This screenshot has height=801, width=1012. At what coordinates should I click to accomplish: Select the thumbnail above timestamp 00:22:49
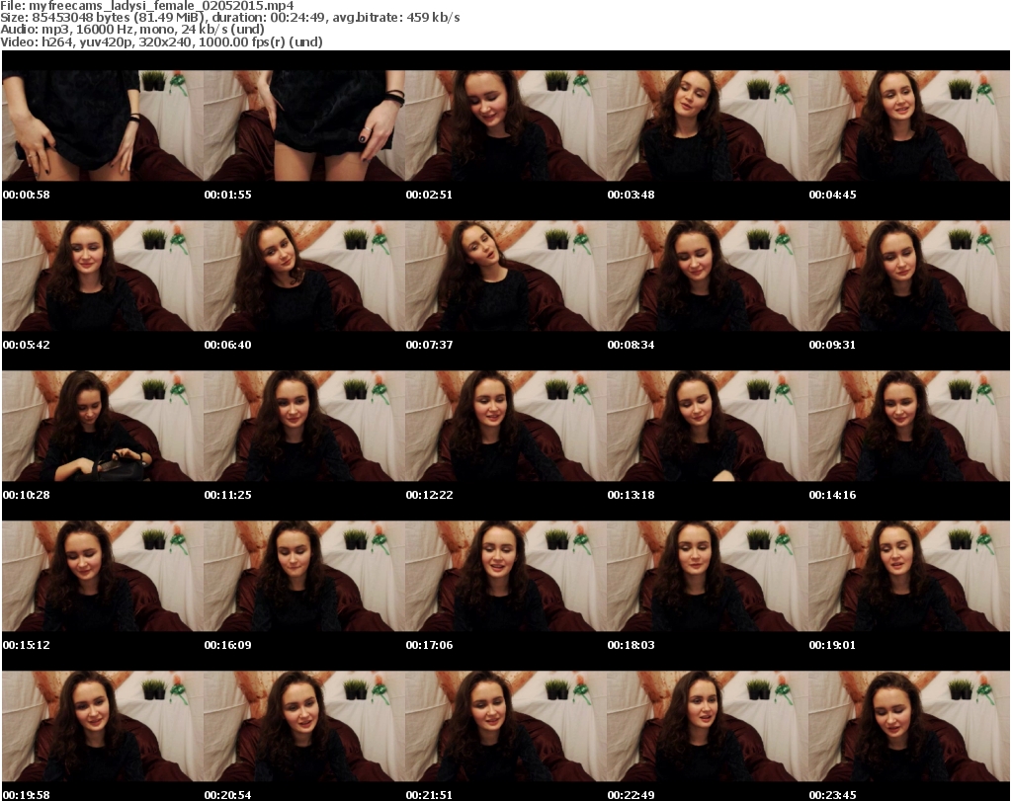click(708, 726)
